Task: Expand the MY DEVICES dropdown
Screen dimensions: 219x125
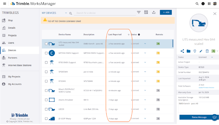Action: point(66,13)
